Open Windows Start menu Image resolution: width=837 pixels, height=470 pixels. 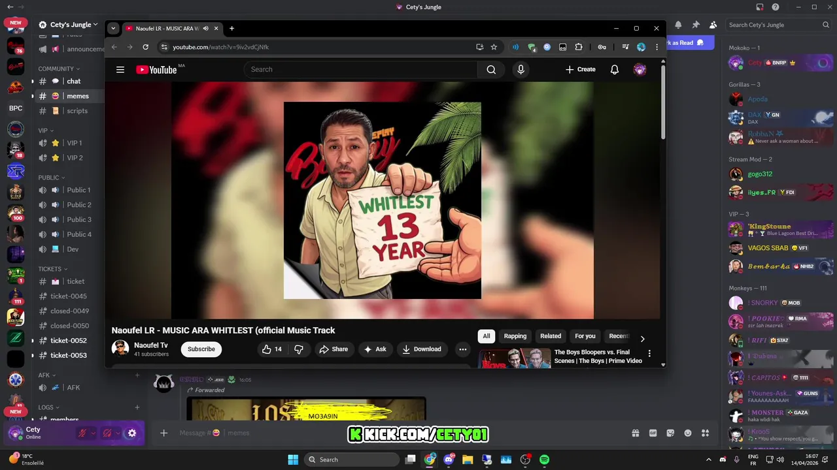tap(293, 460)
